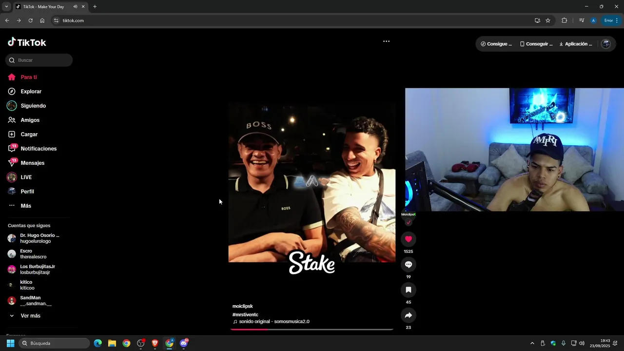Click the tiktok.com address bar
The width and height of the screenshot is (624, 351).
(x=292, y=20)
